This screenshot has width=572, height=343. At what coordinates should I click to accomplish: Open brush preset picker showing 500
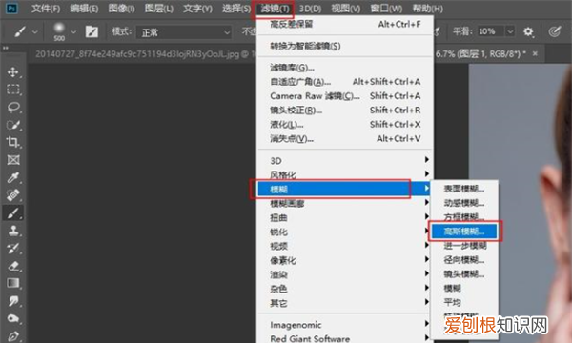coord(59,31)
